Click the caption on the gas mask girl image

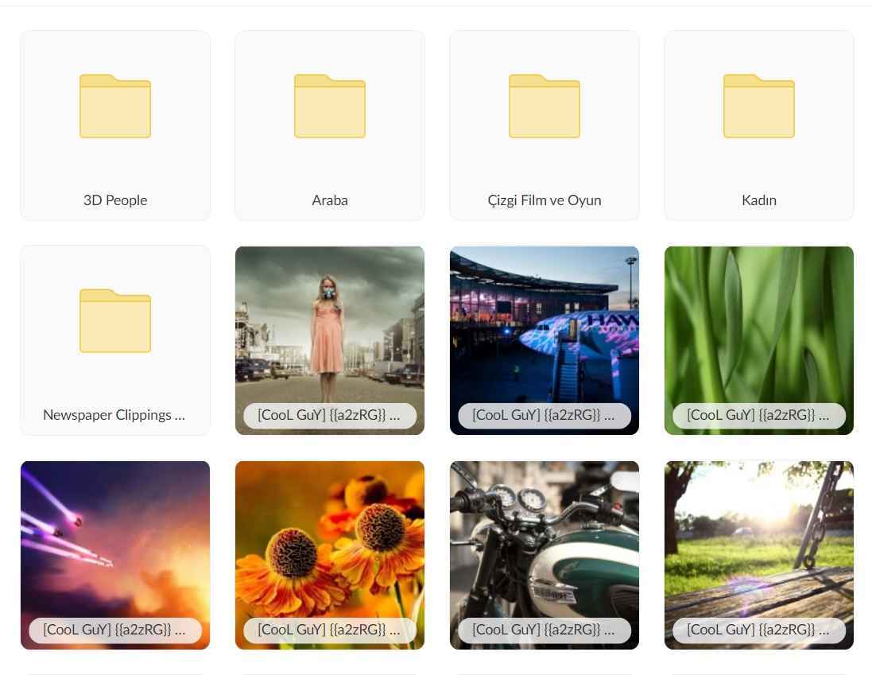click(330, 416)
